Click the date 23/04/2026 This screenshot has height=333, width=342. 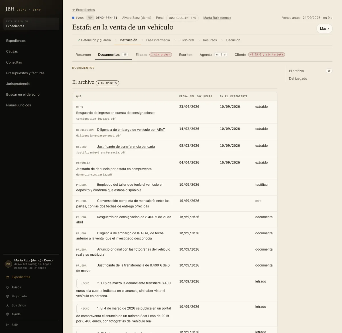click(189, 107)
